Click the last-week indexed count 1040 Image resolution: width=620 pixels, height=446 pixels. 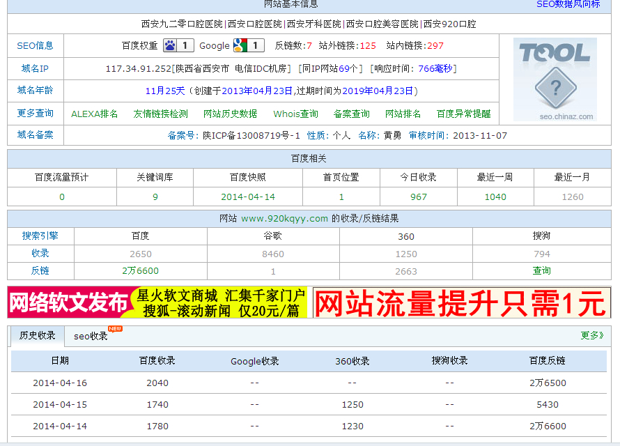[x=495, y=197]
